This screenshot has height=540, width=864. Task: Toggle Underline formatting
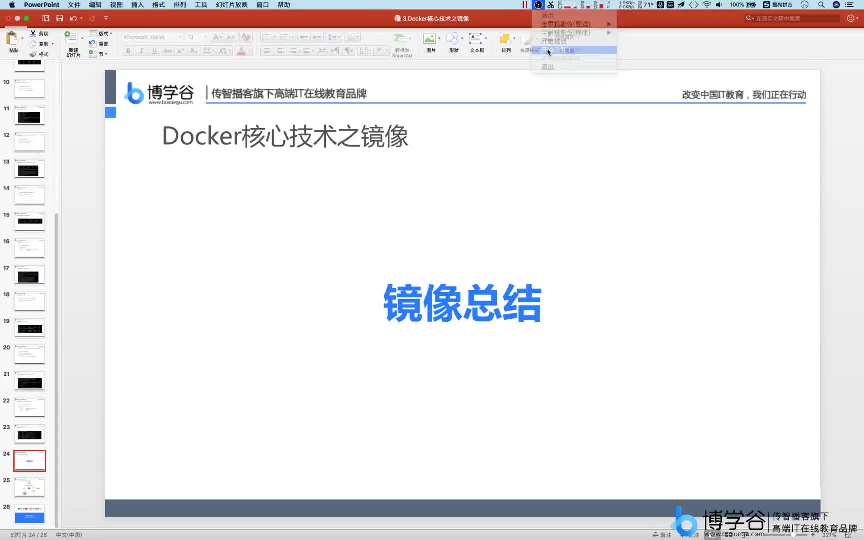154,51
